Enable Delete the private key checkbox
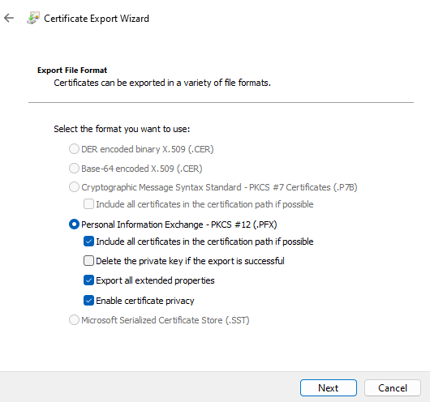 click(88, 261)
